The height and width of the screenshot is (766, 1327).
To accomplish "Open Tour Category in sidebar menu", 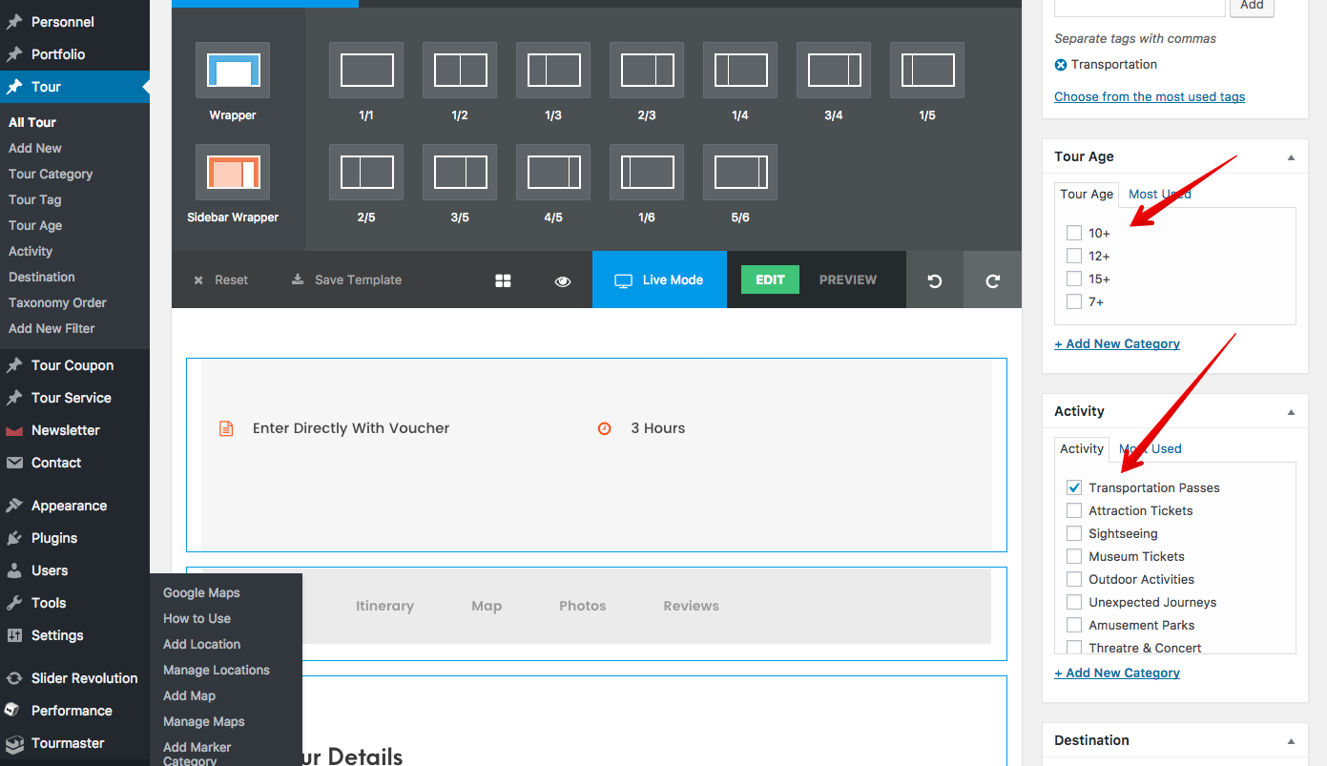I will point(51,174).
